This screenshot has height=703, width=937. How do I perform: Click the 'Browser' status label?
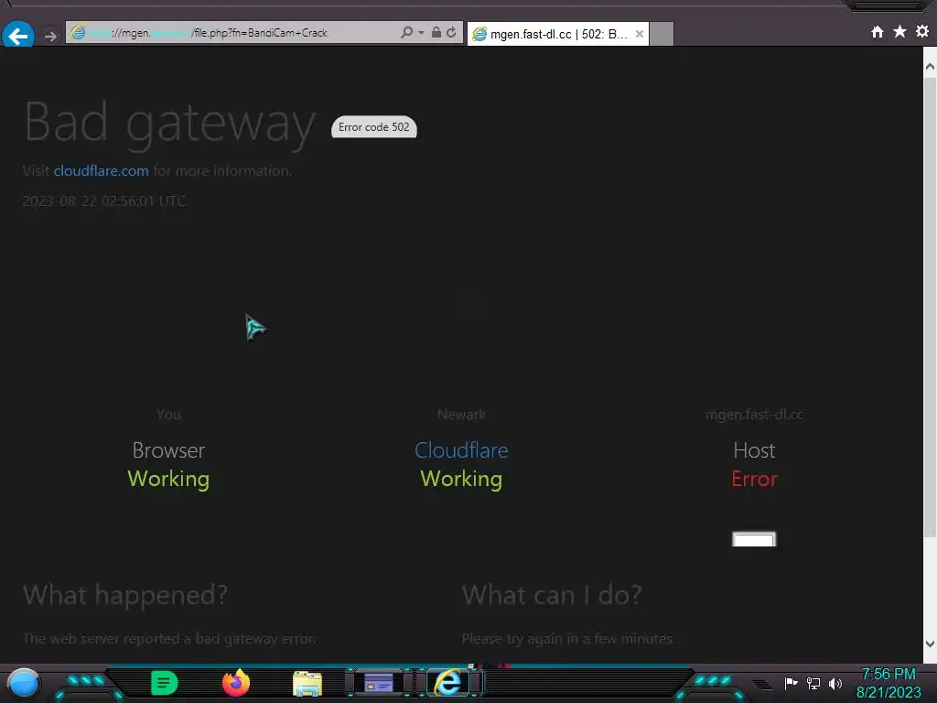pyautogui.click(x=168, y=450)
